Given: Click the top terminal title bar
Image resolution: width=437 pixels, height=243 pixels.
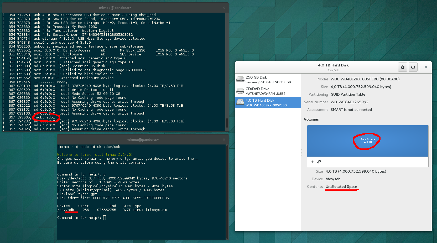Looking at the screenshot, I should 115,8.
